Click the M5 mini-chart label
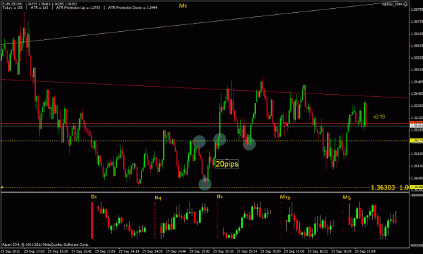Screen dimensions: 423x254 347,197
